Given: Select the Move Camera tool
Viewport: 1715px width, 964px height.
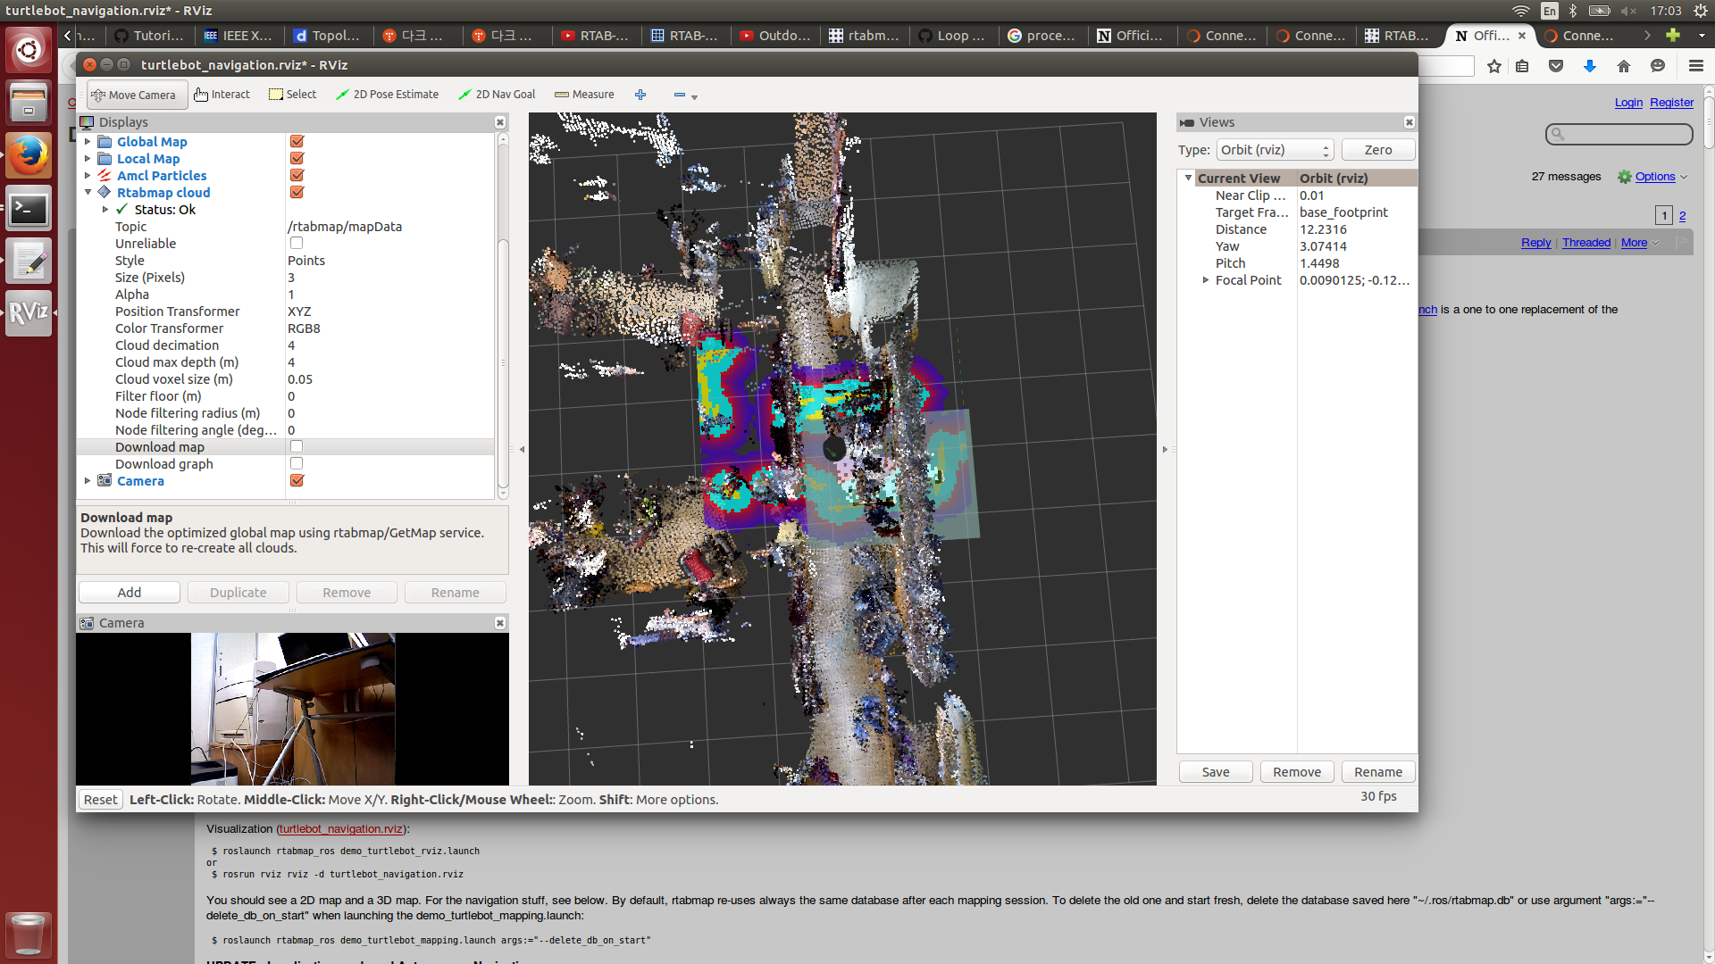Looking at the screenshot, I should (x=134, y=95).
